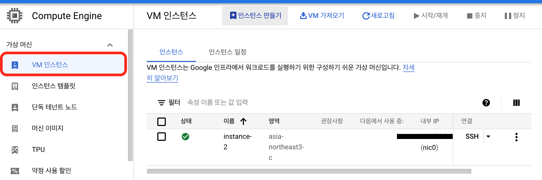Click the VM 인스턴스 sidebar icon
Screen dimensions: 542x180
click(x=15, y=65)
